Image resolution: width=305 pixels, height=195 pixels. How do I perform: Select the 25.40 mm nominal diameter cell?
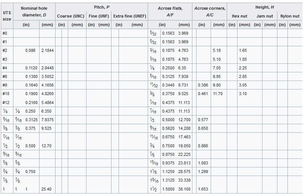click(x=47, y=189)
